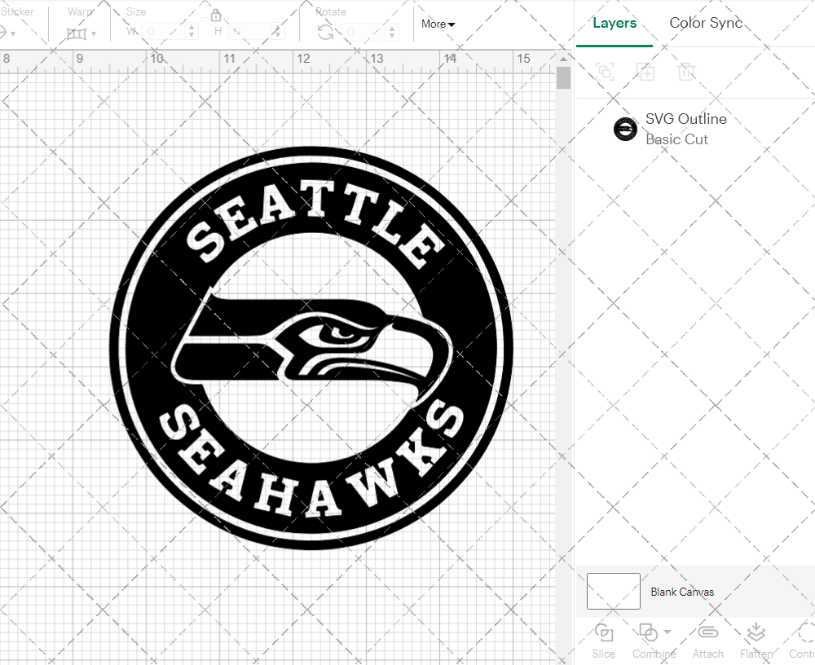Toggle the size aspect ratio lock
The width and height of the screenshot is (815, 665).
tap(216, 15)
